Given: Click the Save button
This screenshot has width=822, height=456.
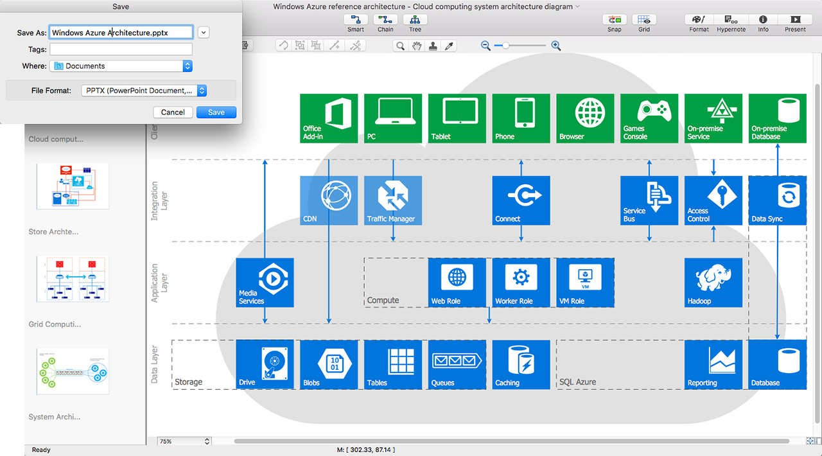Looking at the screenshot, I should [x=216, y=112].
